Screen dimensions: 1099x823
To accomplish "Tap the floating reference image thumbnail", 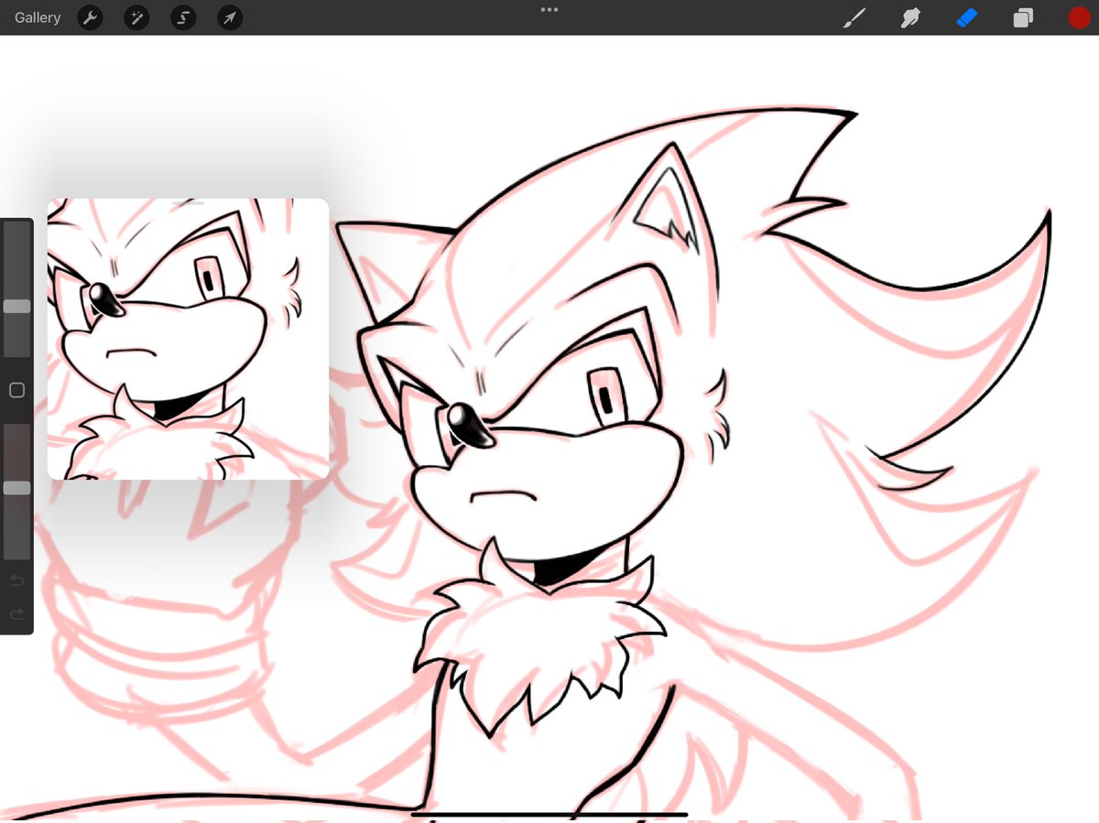I will (x=188, y=340).
